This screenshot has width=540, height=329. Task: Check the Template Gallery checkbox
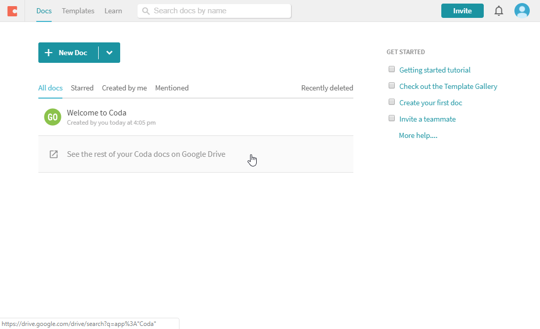click(392, 85)
